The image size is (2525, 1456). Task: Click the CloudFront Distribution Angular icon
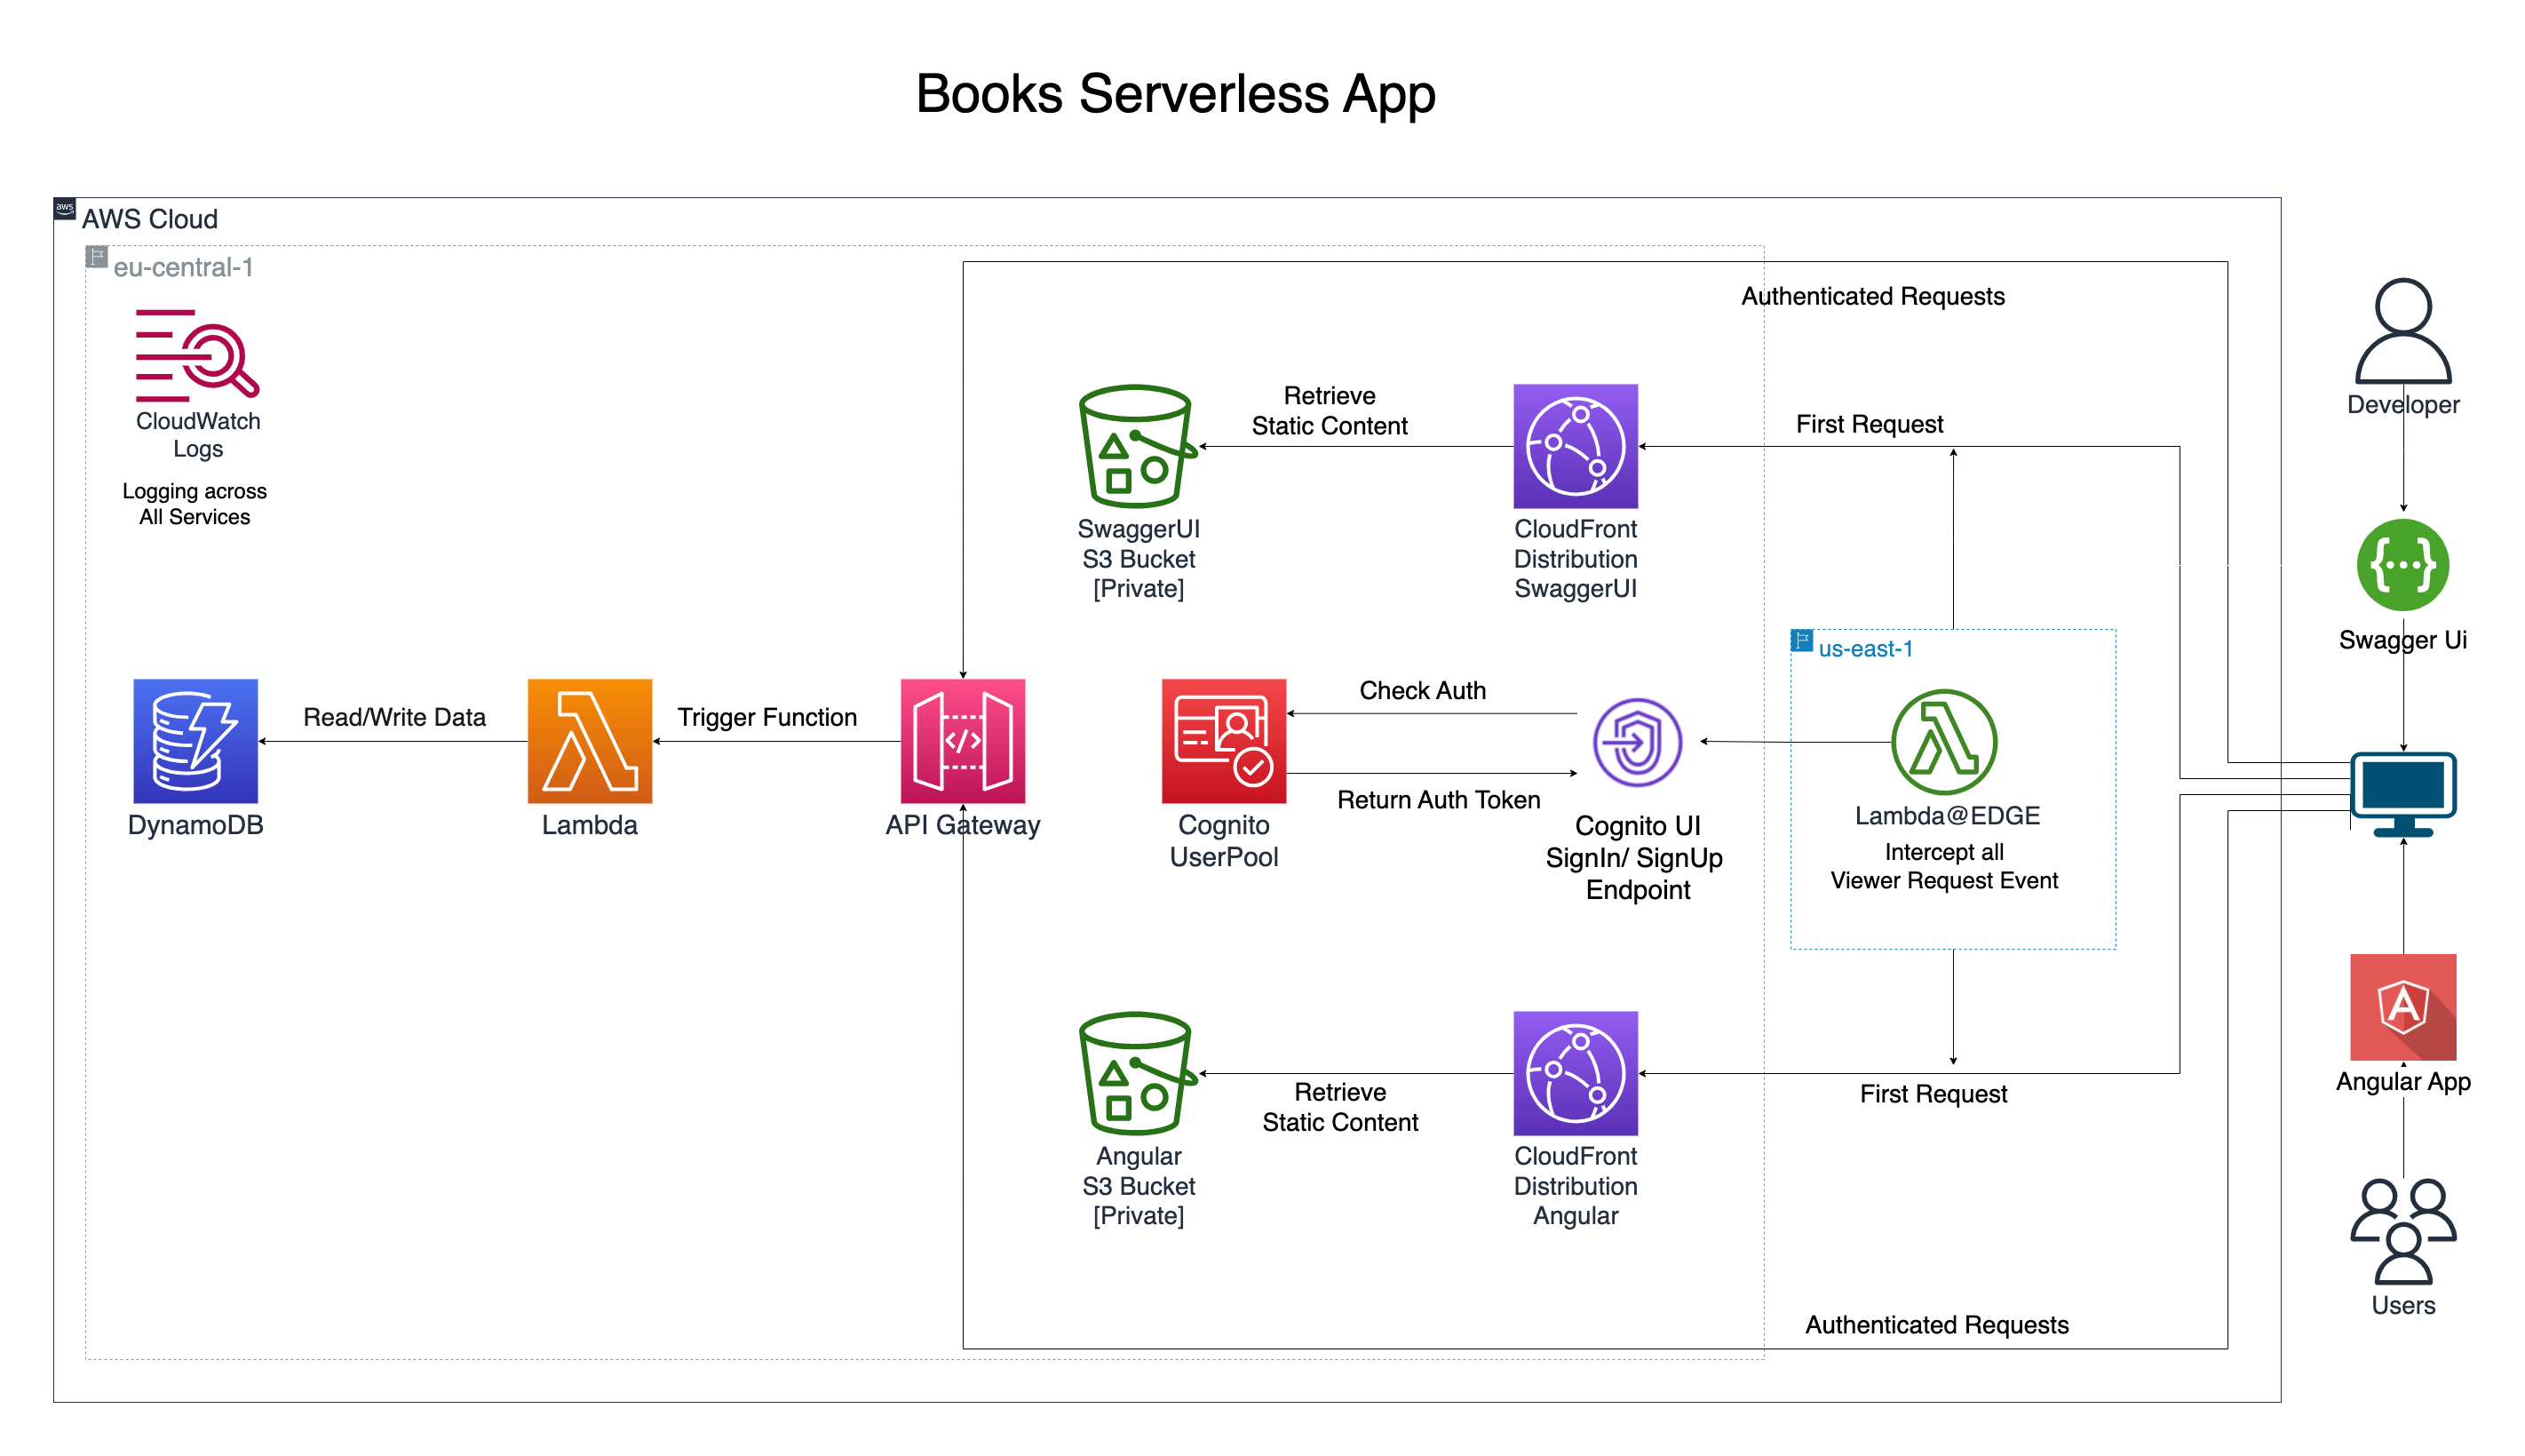[1575, 1073]
